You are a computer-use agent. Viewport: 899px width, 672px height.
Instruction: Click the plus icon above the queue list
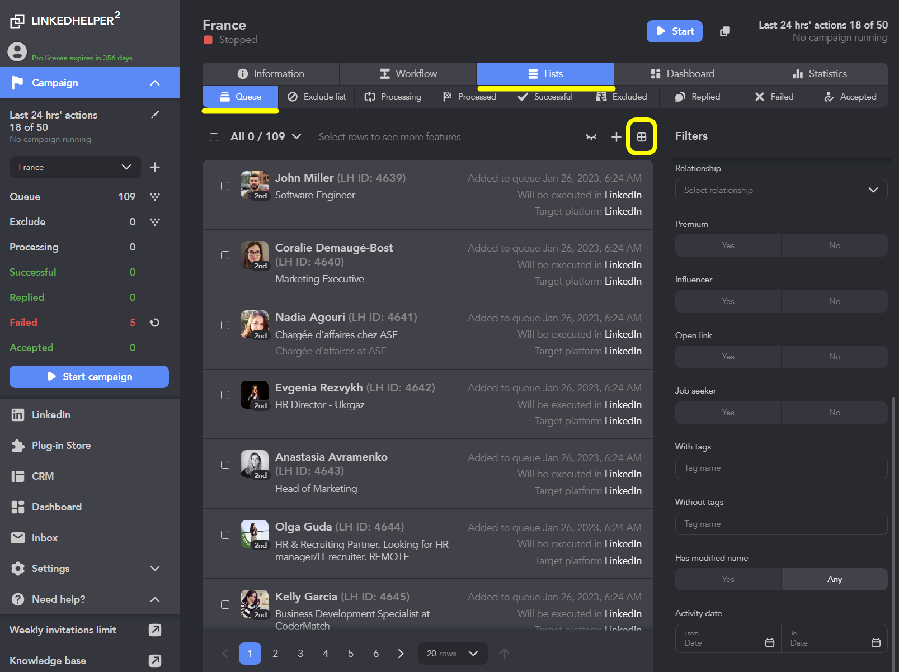click(616, 137)
